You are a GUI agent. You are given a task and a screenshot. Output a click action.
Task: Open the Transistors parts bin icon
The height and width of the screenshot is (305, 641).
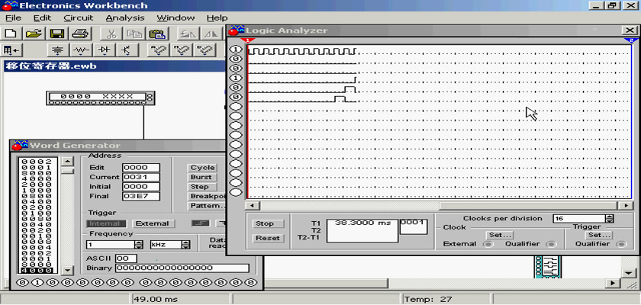[x=125, y=50]
